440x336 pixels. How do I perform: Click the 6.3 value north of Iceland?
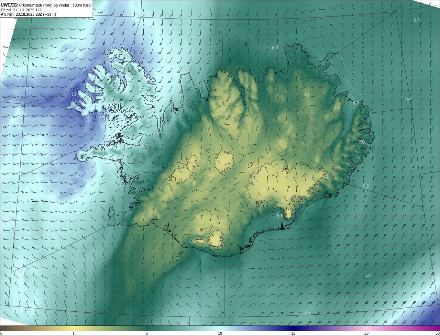pos(275,48)
